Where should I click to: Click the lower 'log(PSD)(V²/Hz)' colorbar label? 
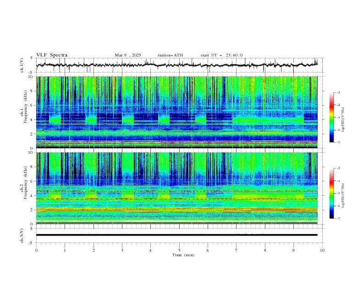point(343,196)
